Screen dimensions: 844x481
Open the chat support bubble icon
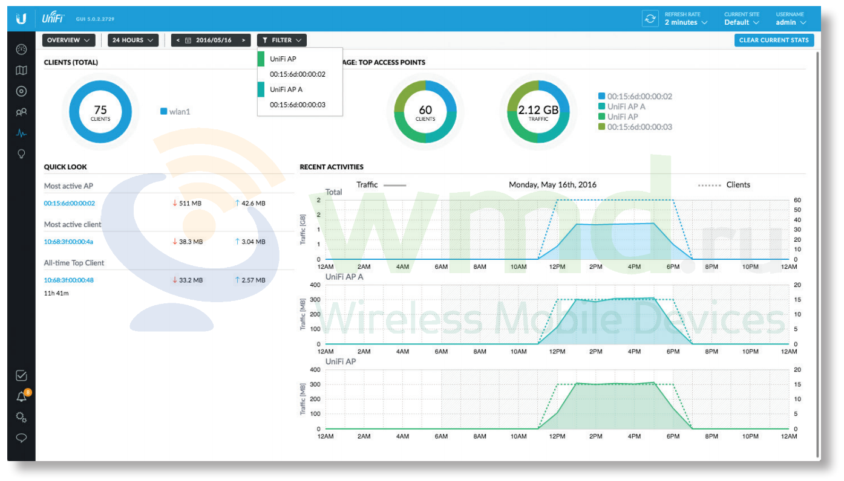tap(21, 438)
